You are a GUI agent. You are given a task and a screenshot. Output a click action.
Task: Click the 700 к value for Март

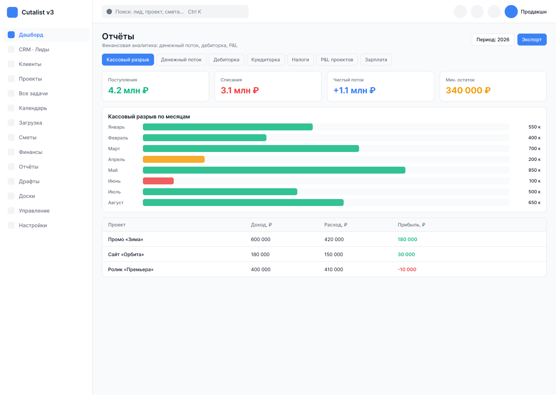pos(534,149)
